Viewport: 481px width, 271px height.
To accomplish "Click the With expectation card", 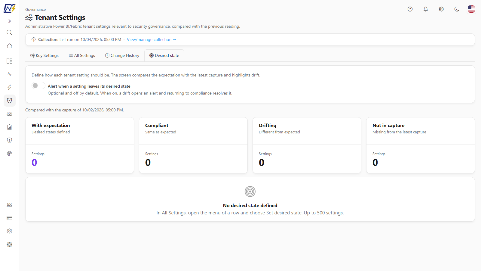I will click(80, 145).
